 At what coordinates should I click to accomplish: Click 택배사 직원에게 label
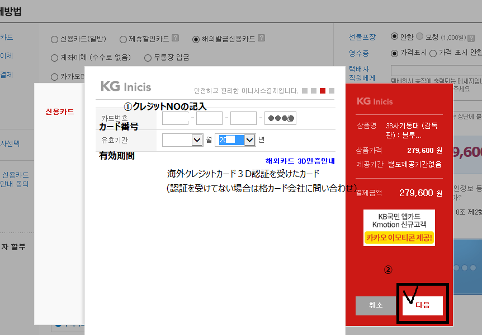click(362, 73)
